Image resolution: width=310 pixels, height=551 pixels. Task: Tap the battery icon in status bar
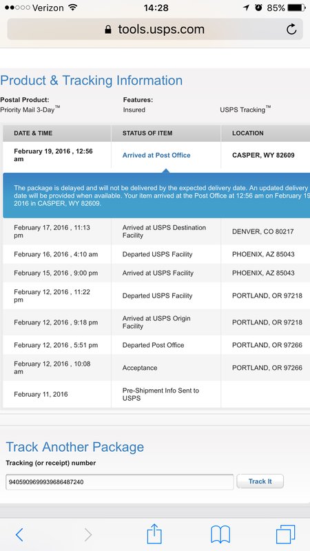pyautogui.click(x=297, y=8)
